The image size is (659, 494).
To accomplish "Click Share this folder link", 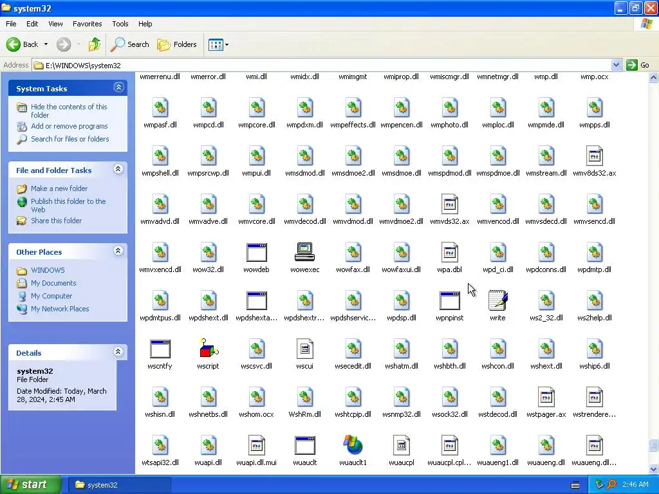I will [57, 221].
